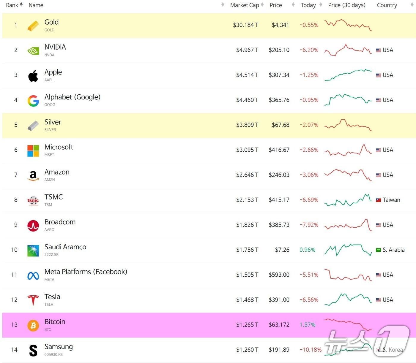Click the Name column header
Viewport: 416px width, 363px height.
pos(36,5)
